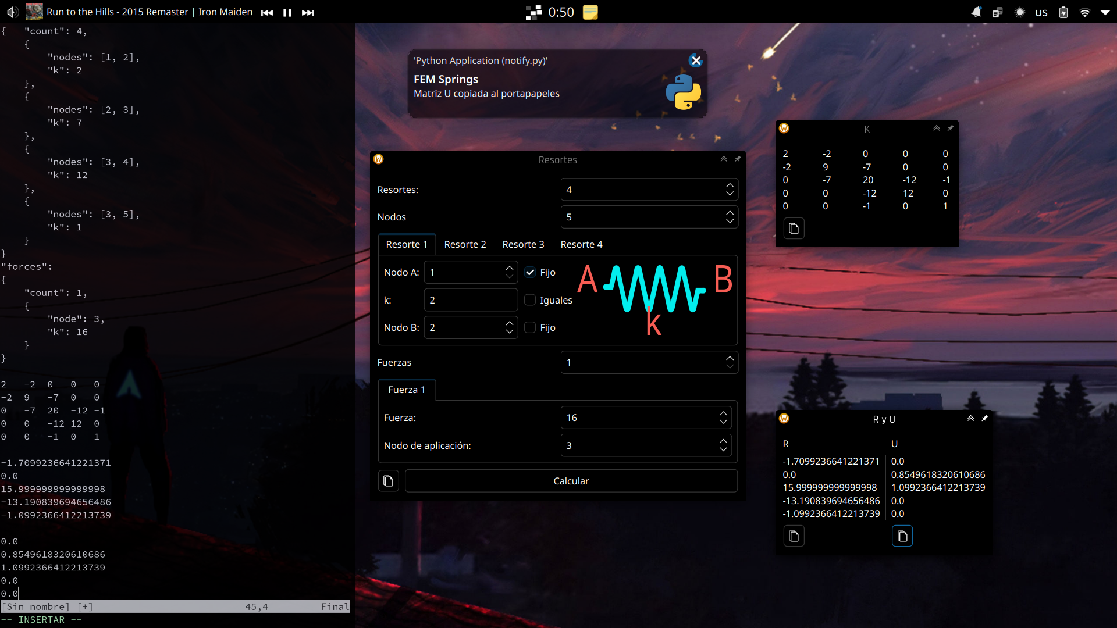Enable the Iguales checkbox
Viewport: 1117px width, 628px height.
530,300
